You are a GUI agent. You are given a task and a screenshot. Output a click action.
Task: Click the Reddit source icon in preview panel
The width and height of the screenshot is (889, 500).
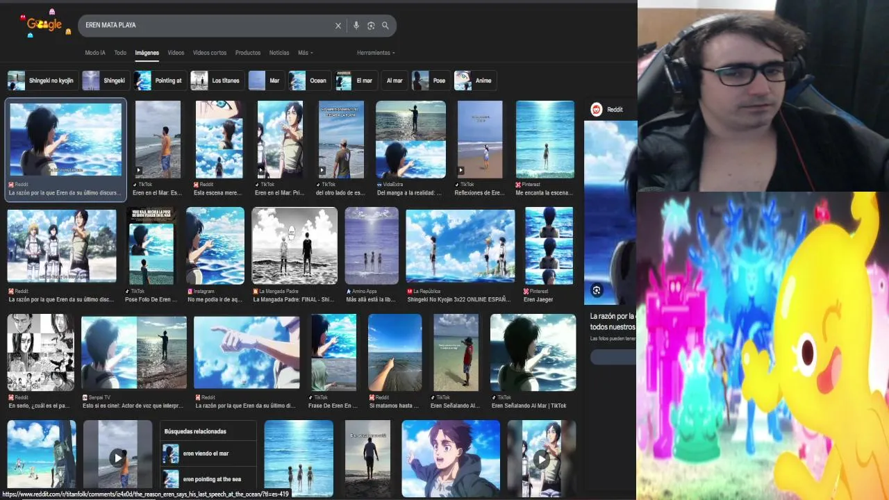(597, 109)
